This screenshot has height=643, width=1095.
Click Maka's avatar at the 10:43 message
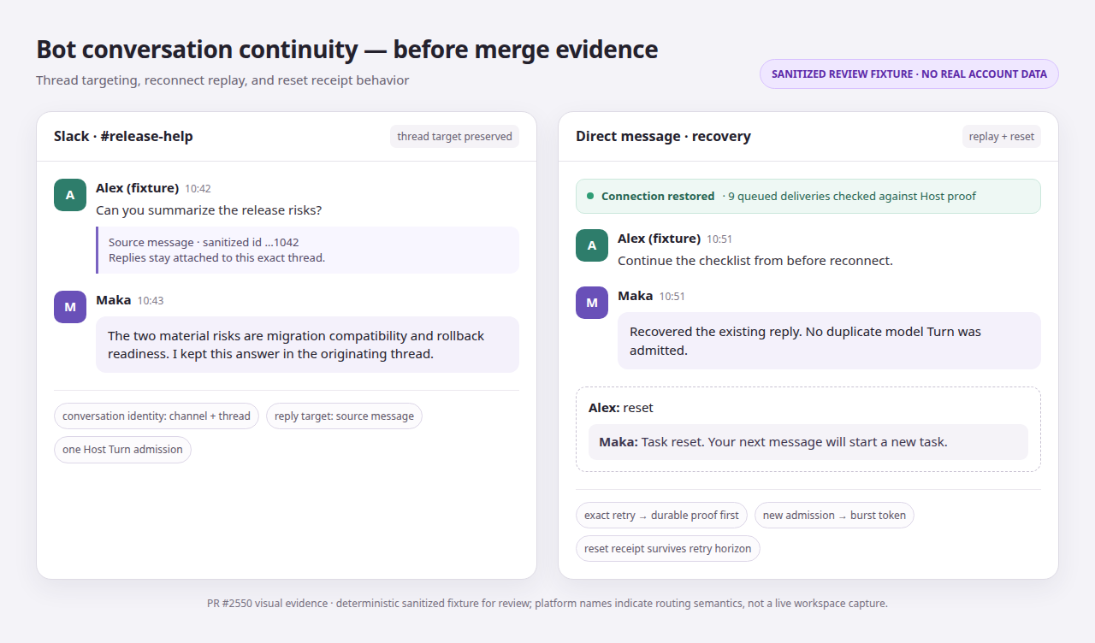pyautogui.click(x=70, y=307)
